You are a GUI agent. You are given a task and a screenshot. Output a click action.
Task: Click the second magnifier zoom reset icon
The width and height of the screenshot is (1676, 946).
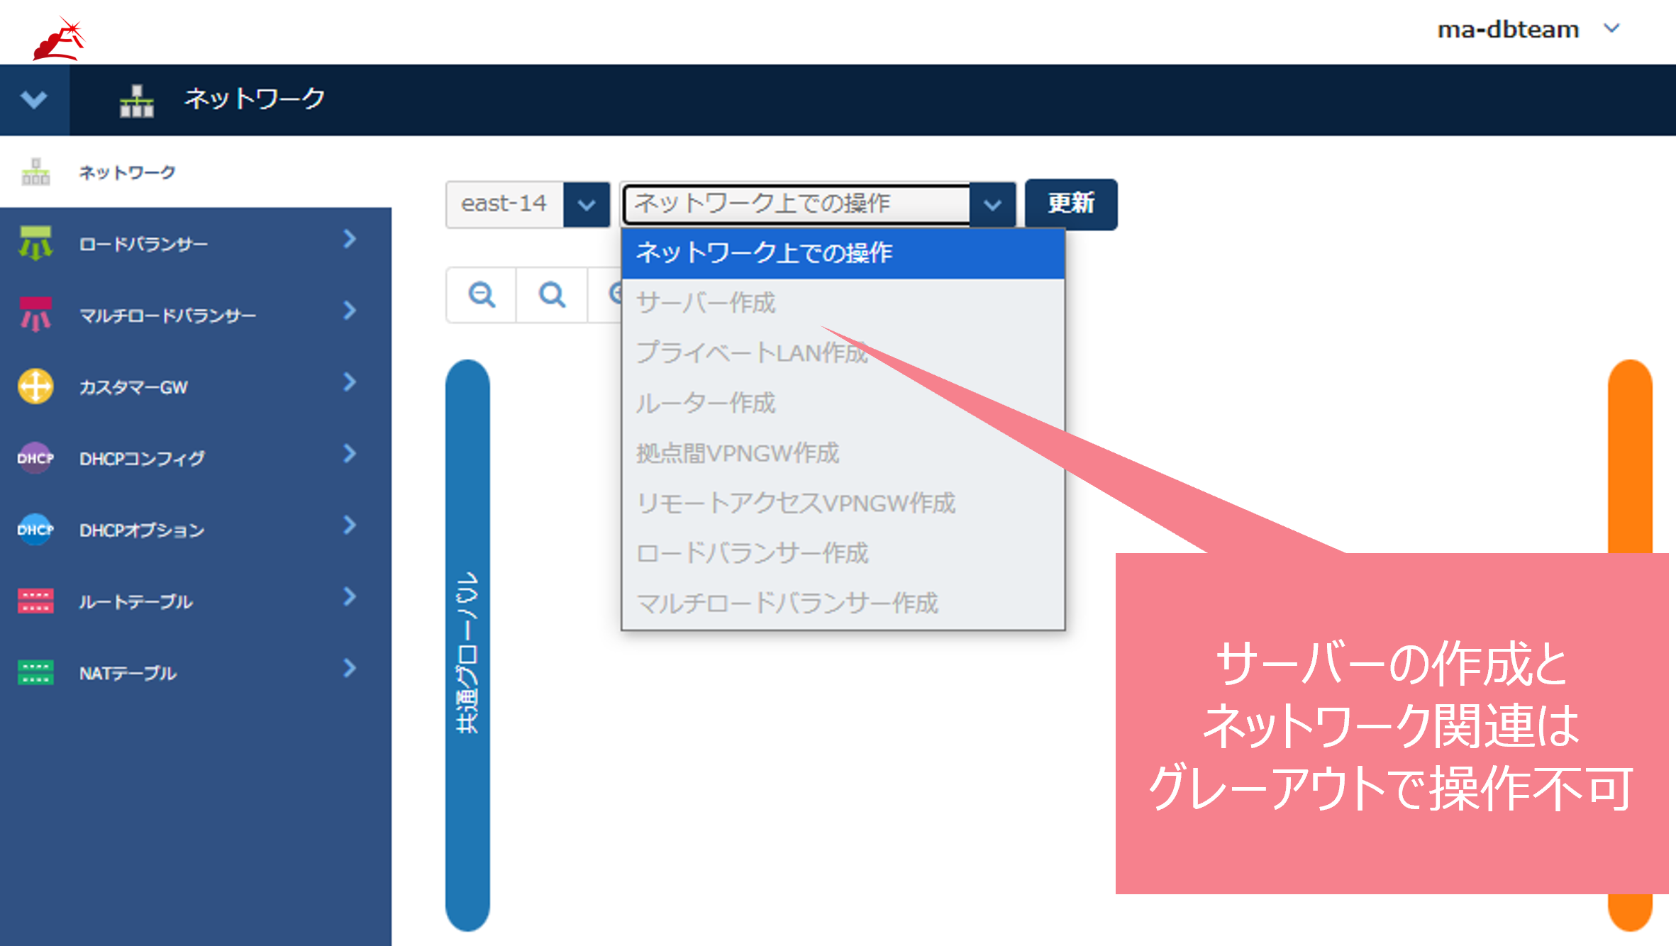552,294
